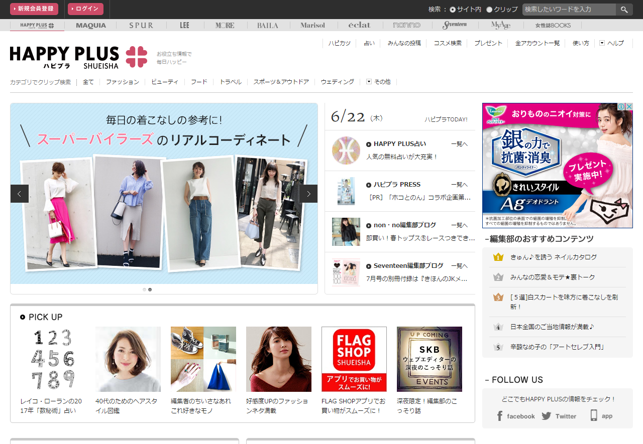Select the トラベル category
The width and height of the screenshot is (643, 444).
231,82
